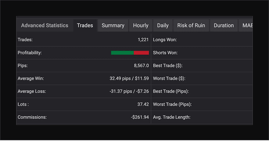Click the Average Loss value
The height and width of the screenshot is (141, 269).
tap(129, 91)
